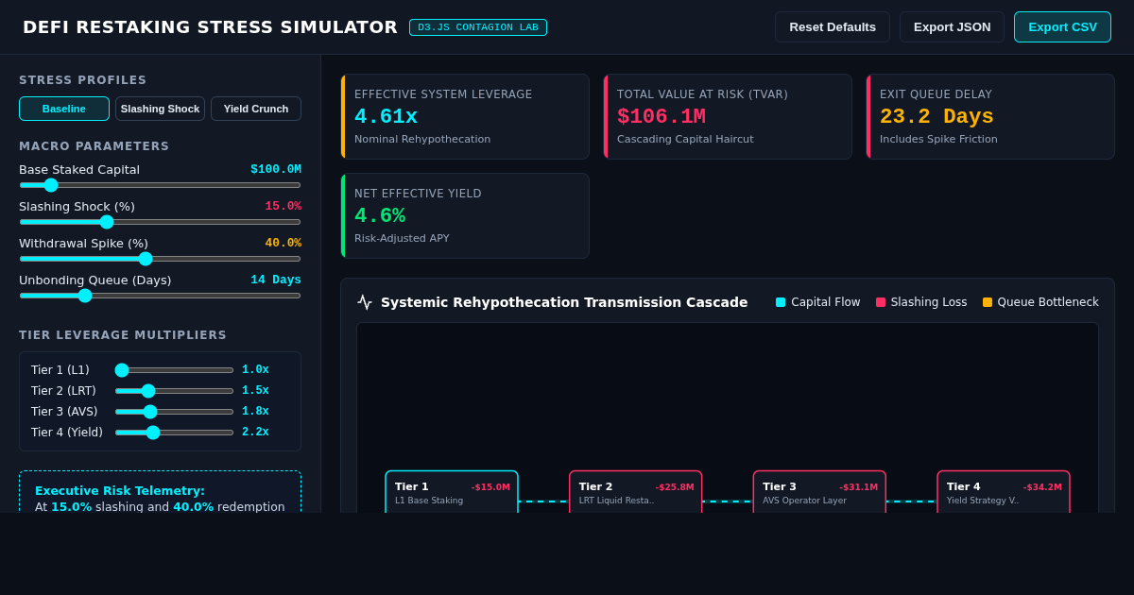This screenshot has width=1134, height=595.
Task: Click the Net Effective Yield card
Action: coord(465,215)
